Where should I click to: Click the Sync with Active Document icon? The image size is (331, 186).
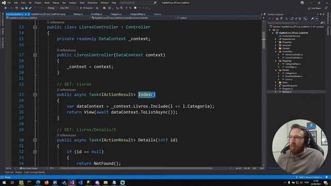pyautogui.click(x=292, y=19)
